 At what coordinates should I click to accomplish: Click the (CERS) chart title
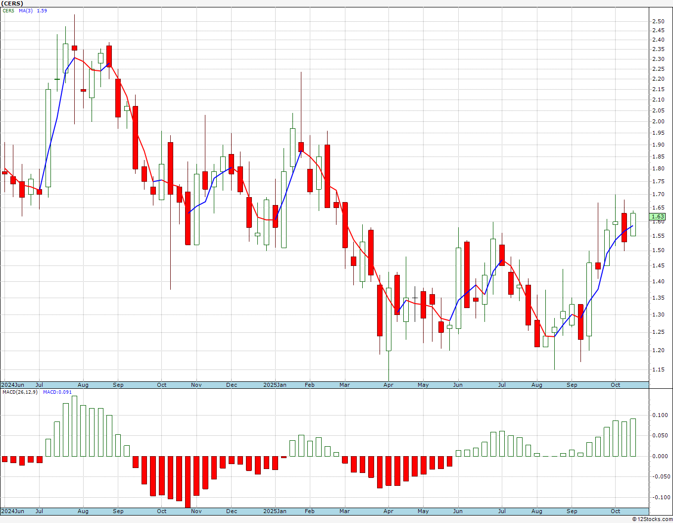[12, 3]
